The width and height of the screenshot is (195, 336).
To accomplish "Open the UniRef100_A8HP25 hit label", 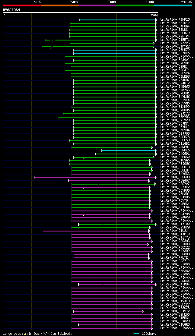I will (175, 19).
